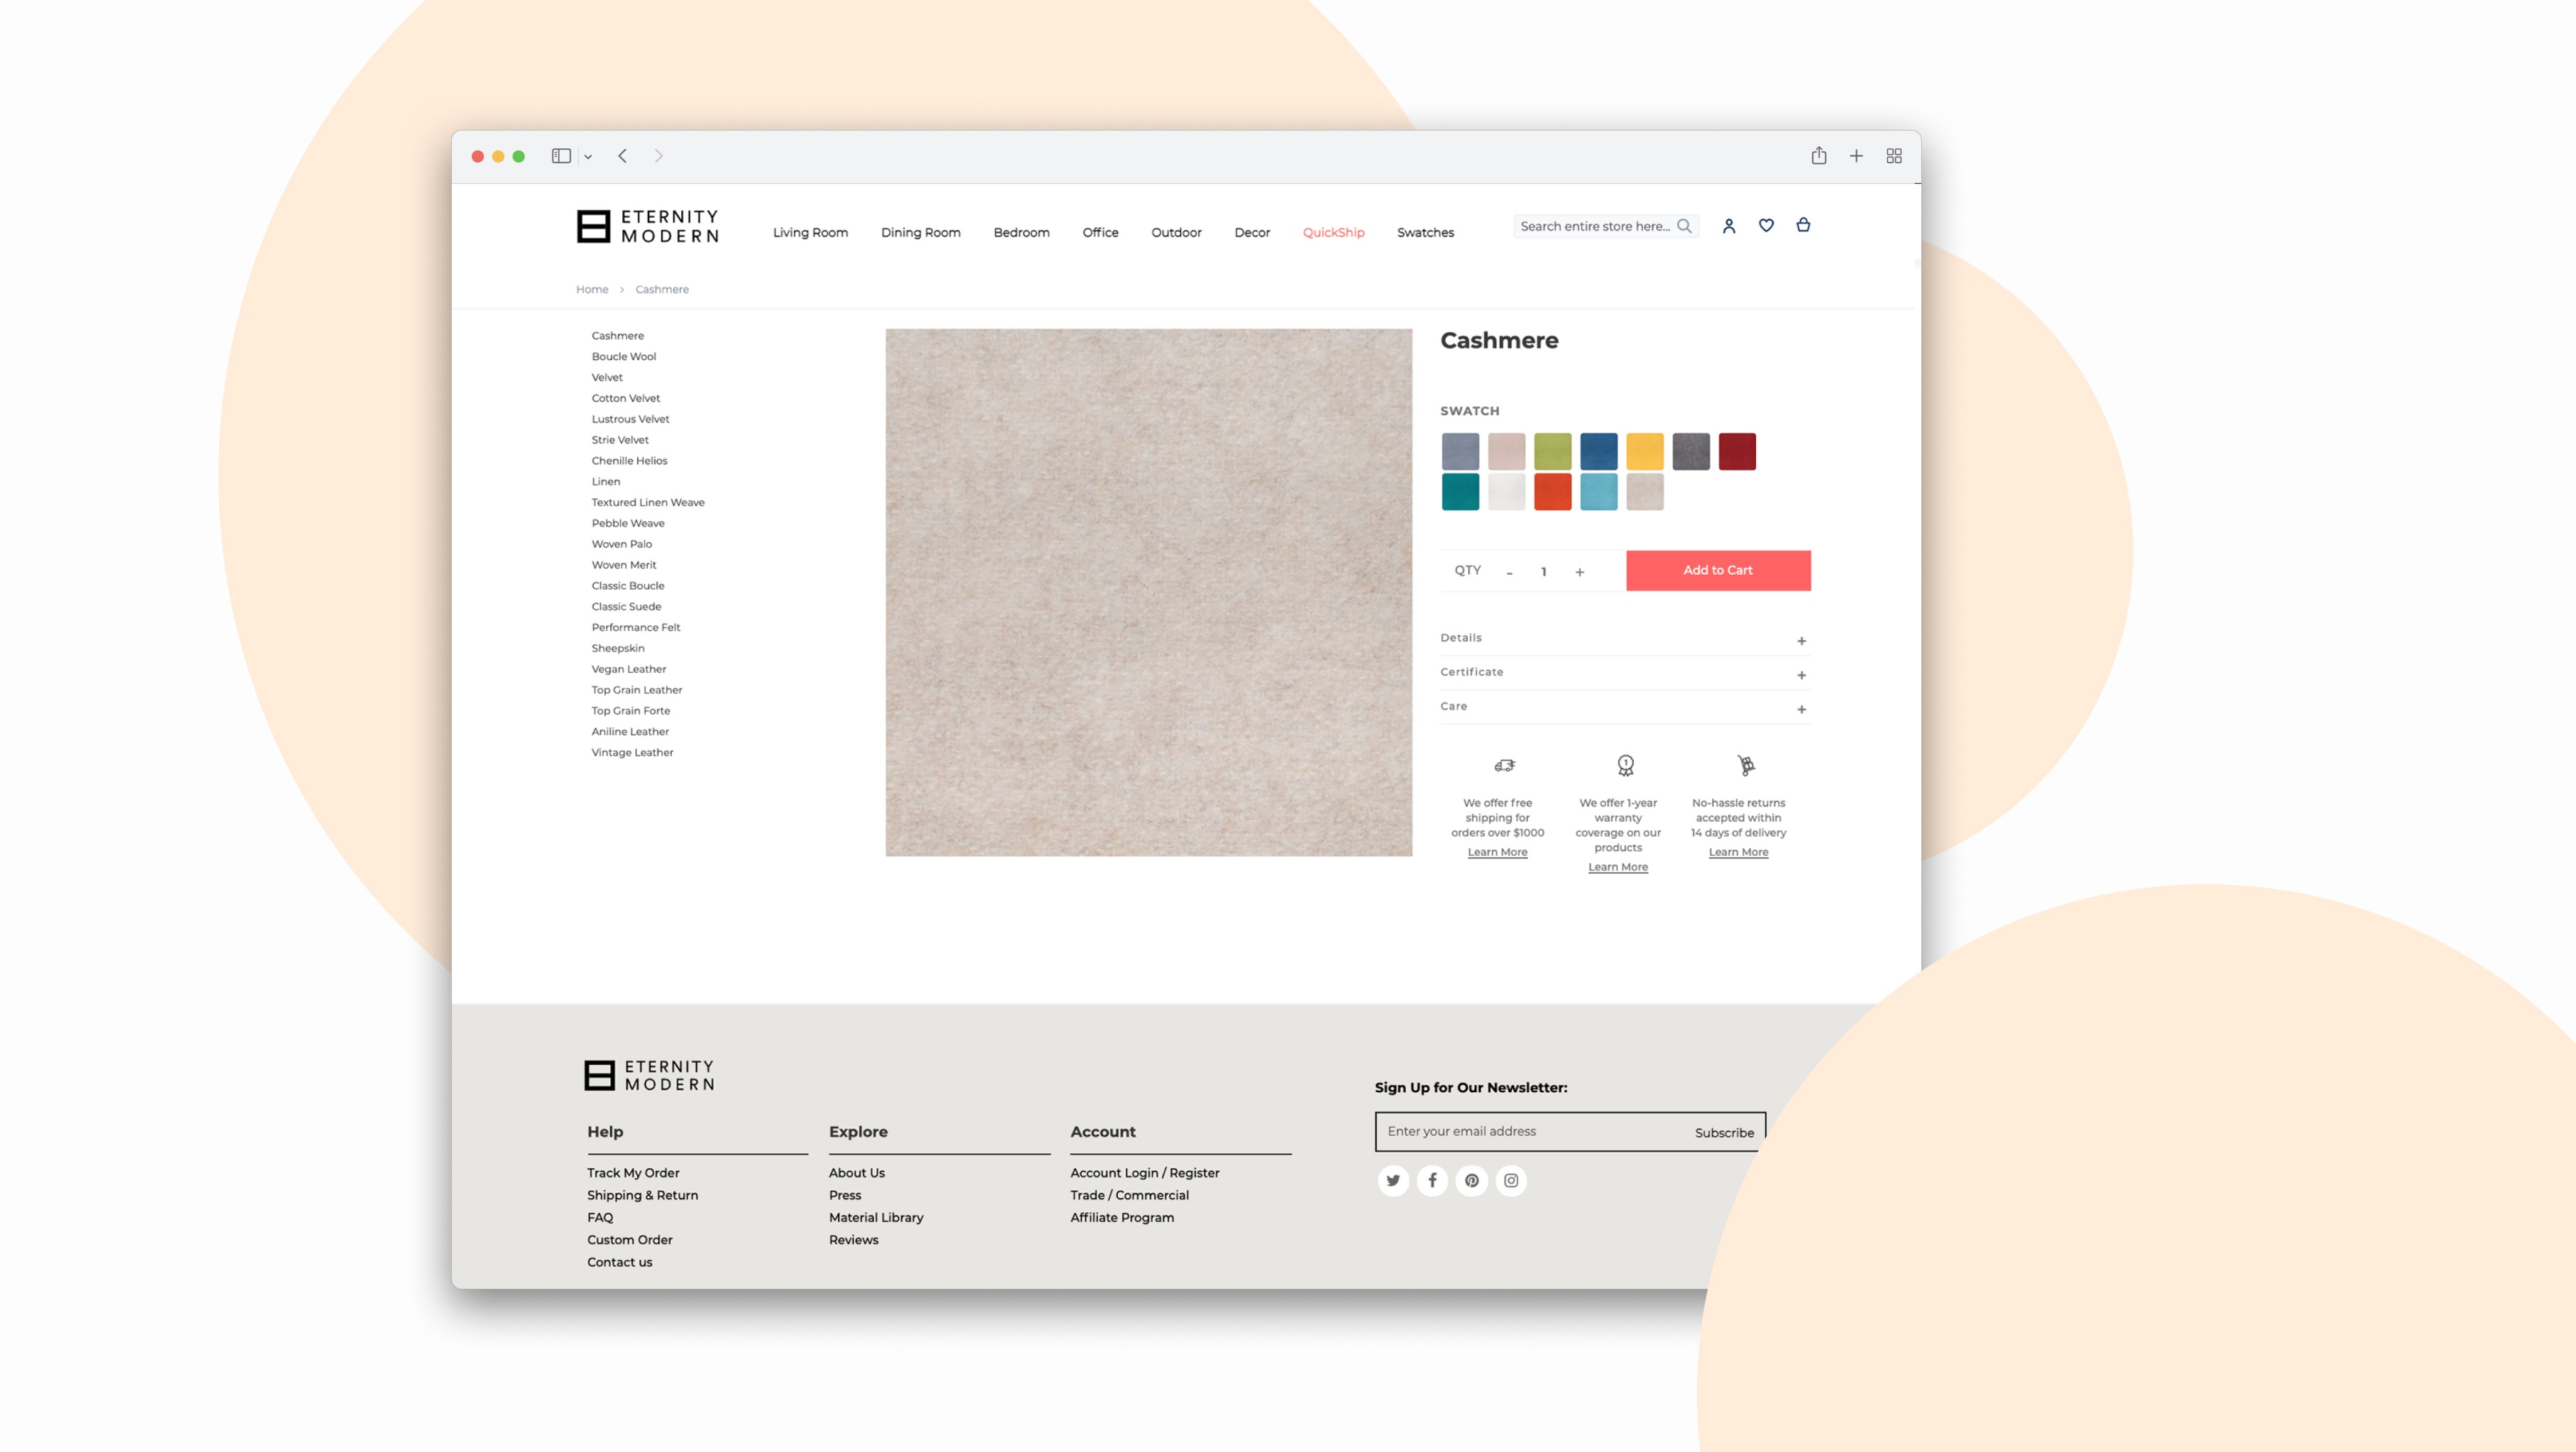The height and width of the screenshot is (1452, 2576).
Task: Open the Pinterest social icon
Action: pyautogui.click(x=1472, y=1181)
